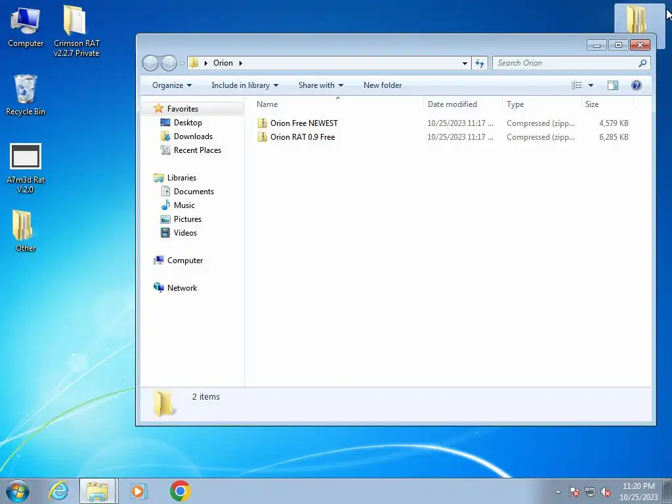Sort by Type column header
Viewport: 672px width, 504px height.
tap(541, 104)
